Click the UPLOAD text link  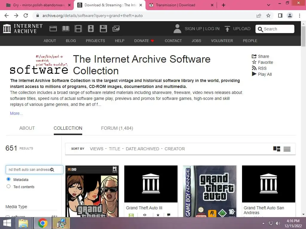(242, 29)
